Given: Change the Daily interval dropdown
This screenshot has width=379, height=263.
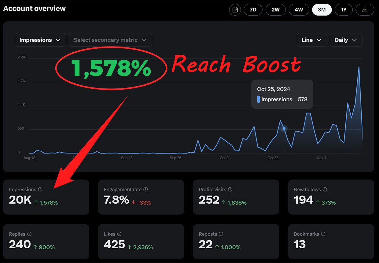Looking at the screenshot, I should (x=346, y=40).
